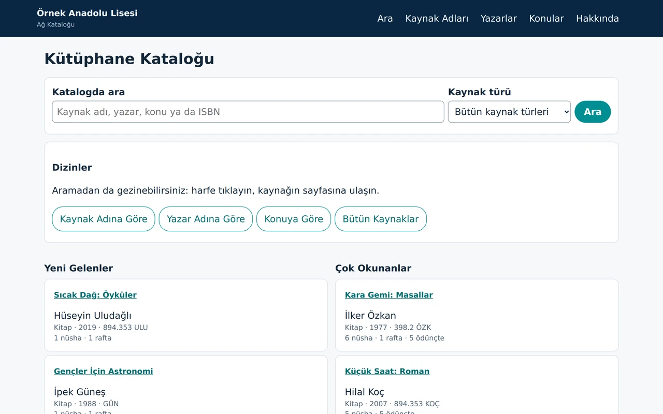Focus the Katalogda ara search field
This screenshot has width=663, height=414.
pyautogui.click(x=248, y=112)
